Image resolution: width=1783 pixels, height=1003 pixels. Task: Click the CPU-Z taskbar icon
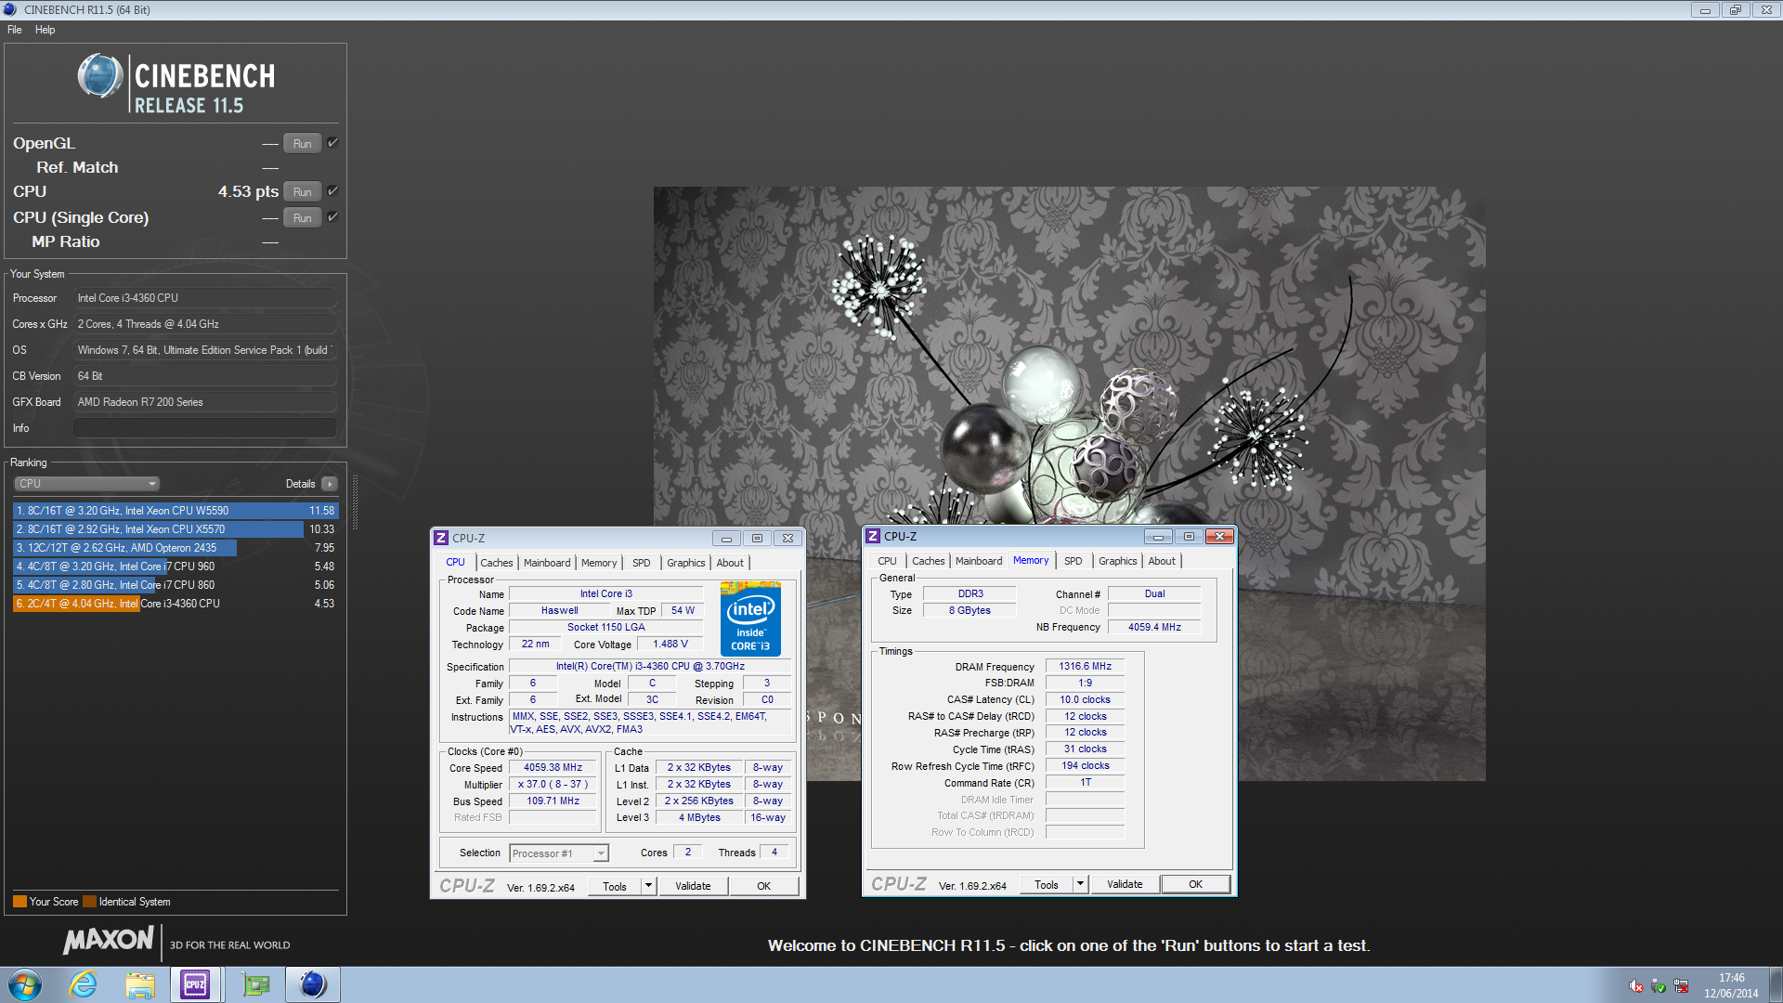[196, 985]
